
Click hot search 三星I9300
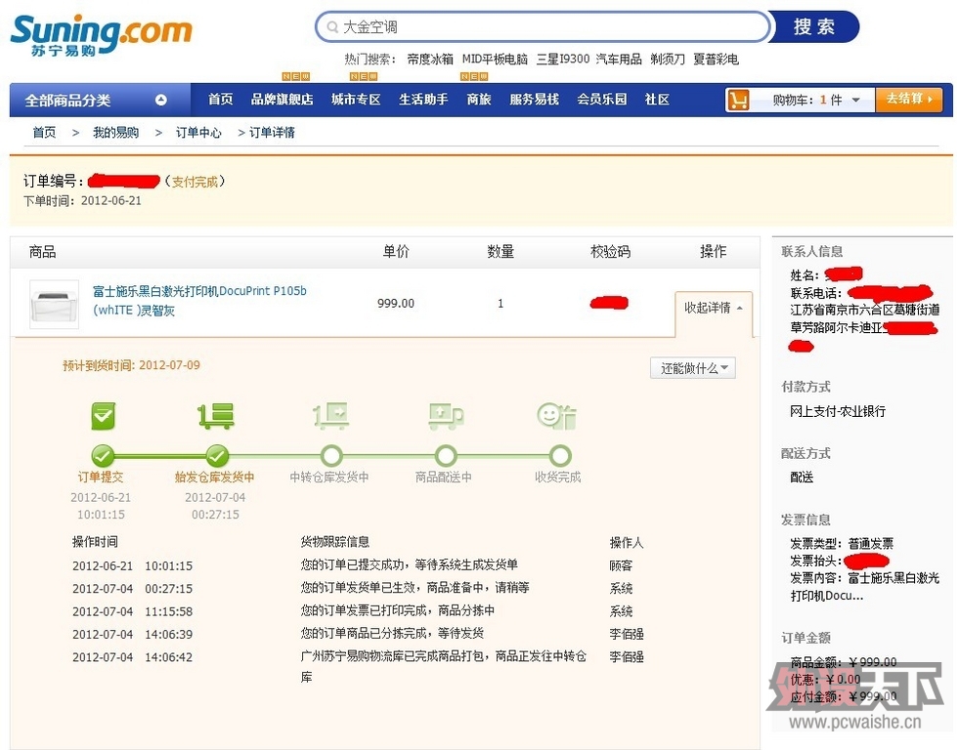563,60
